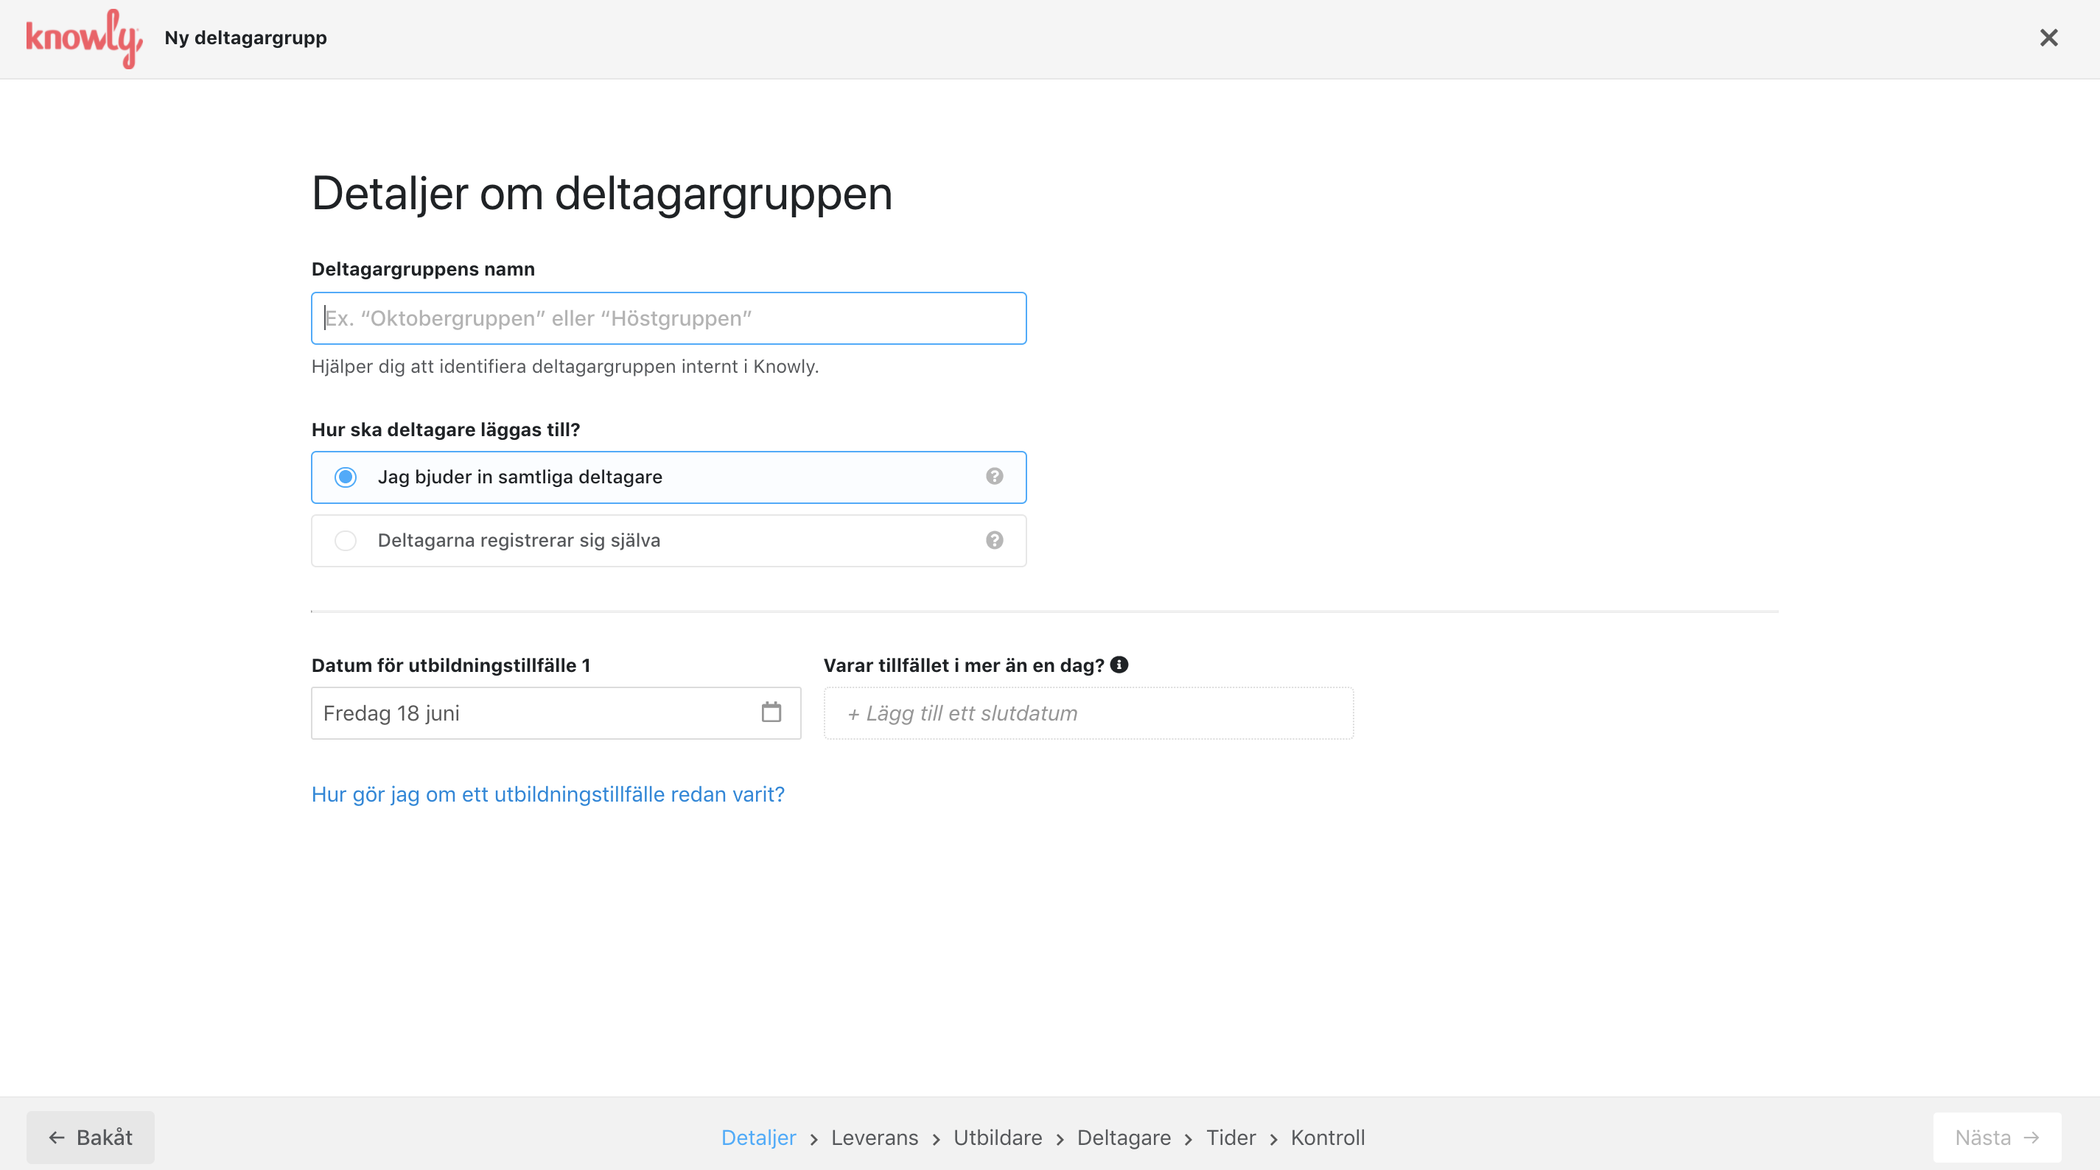Click the Knowly logo
Screen dimensions: 2100x1170
pyautogui.click(x=84, y=38)
